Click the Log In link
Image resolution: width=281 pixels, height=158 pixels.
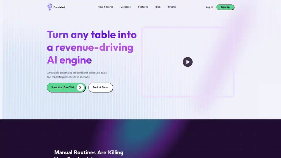(x=209, y=7)
